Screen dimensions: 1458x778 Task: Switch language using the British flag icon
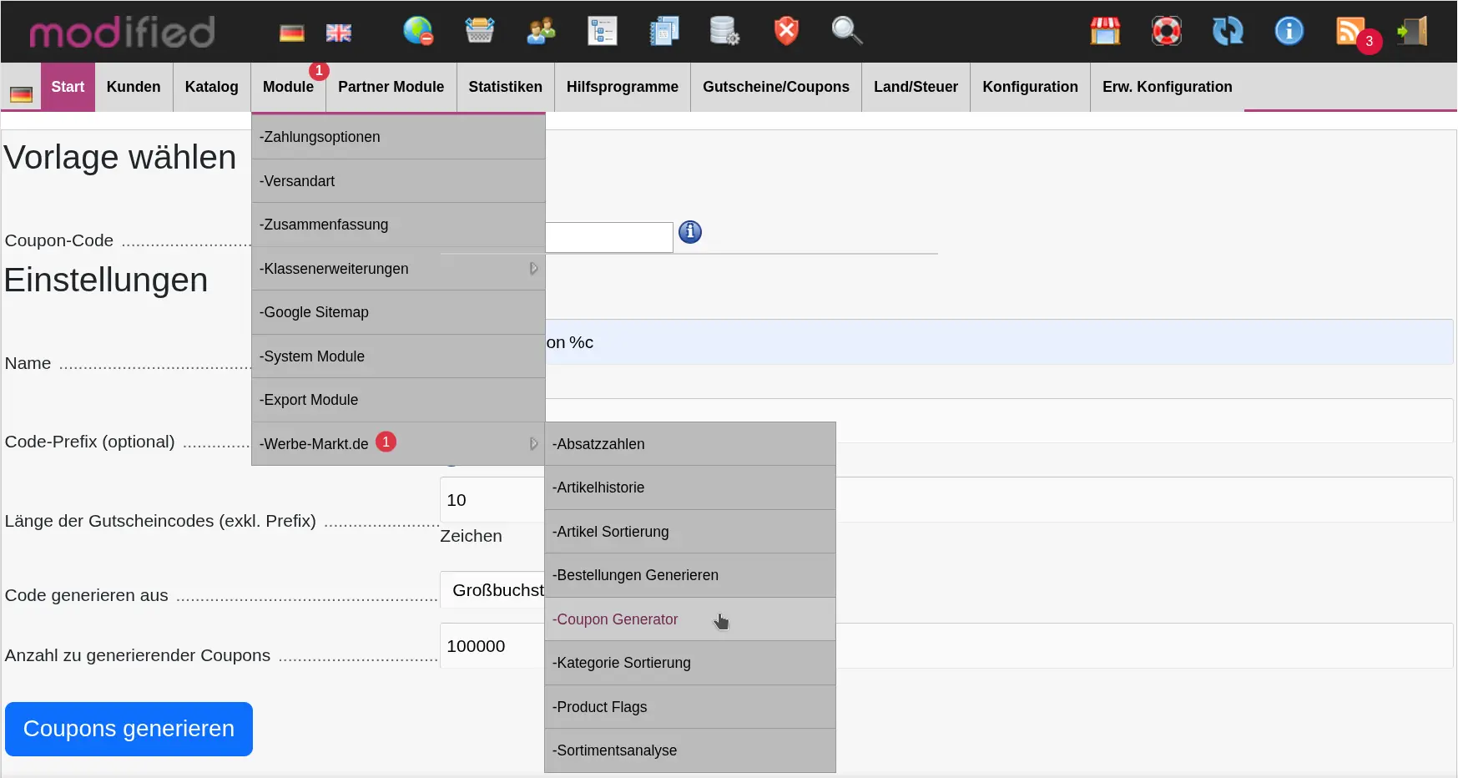[338, 33]
